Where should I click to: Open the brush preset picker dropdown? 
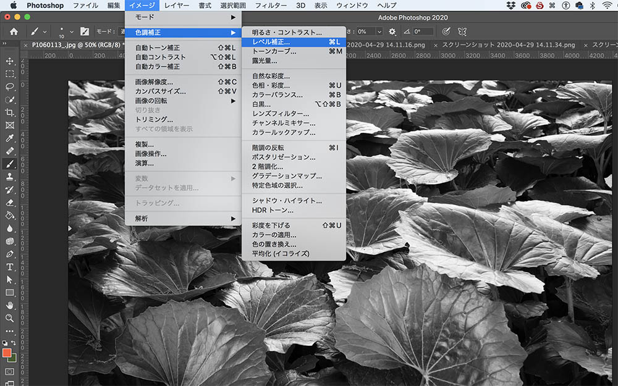pyautogui.click(x=72, y=31)
